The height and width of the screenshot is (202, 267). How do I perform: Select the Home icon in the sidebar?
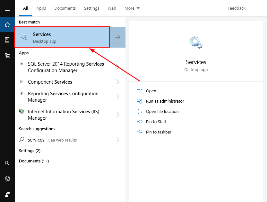point(7,24)
